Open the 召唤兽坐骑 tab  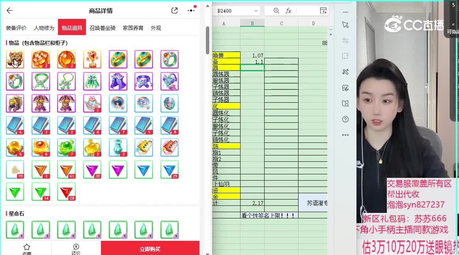(x=103, y=28)
